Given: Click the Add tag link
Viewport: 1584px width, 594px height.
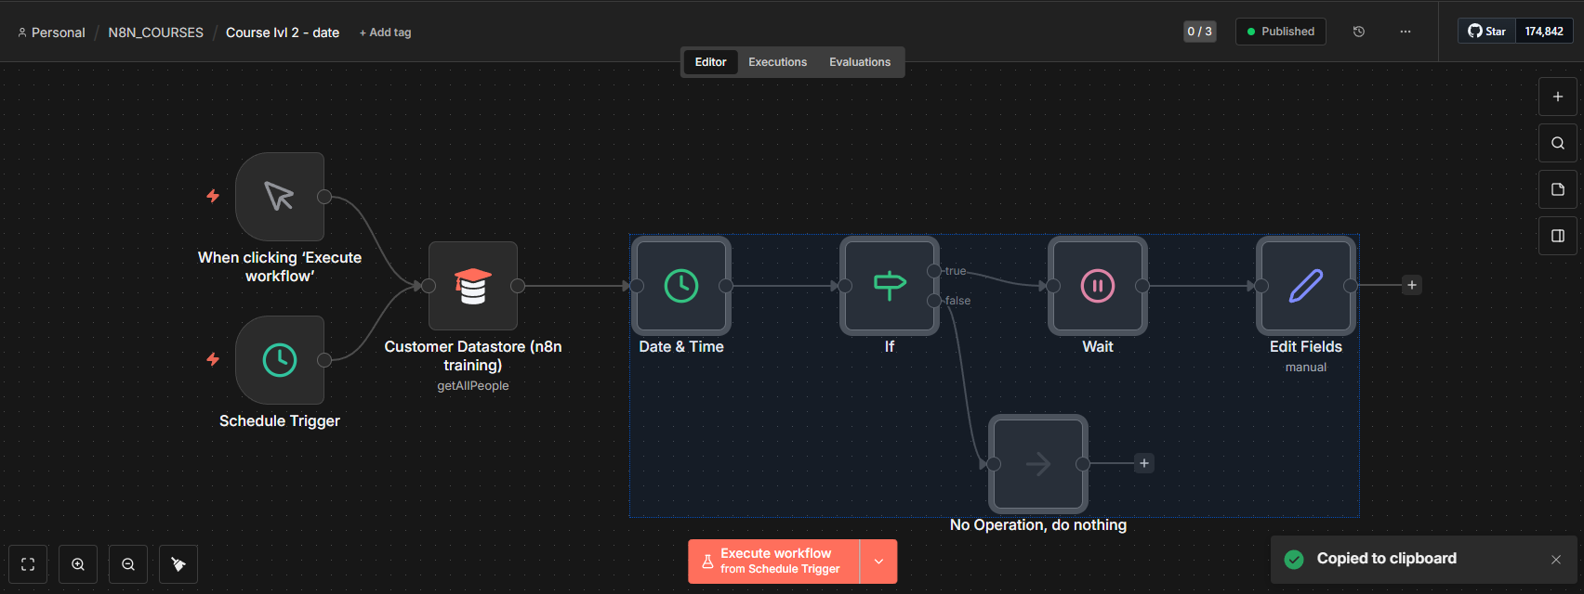Looking at the screenshot, I should [x=386, y=32].
